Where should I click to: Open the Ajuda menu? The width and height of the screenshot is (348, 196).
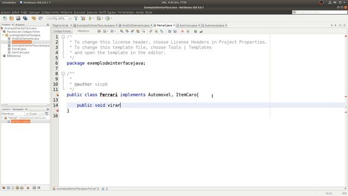pyautogui.click(x=148, y=12)
